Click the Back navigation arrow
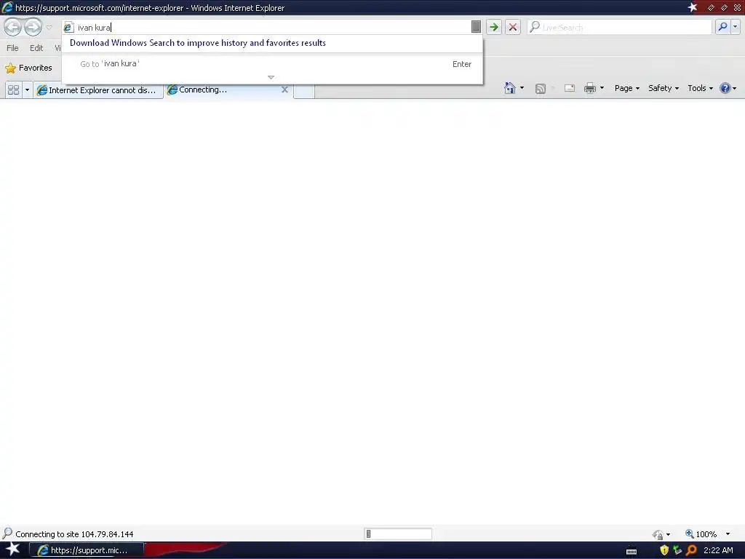The image size is (745, 559). (x=13, y=27)
